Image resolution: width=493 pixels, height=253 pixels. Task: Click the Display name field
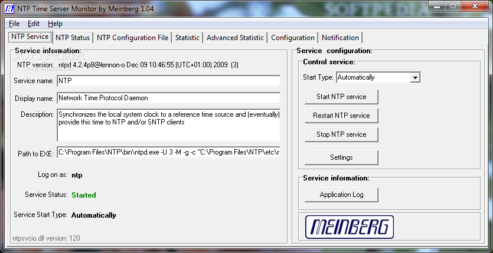(168, 98)
